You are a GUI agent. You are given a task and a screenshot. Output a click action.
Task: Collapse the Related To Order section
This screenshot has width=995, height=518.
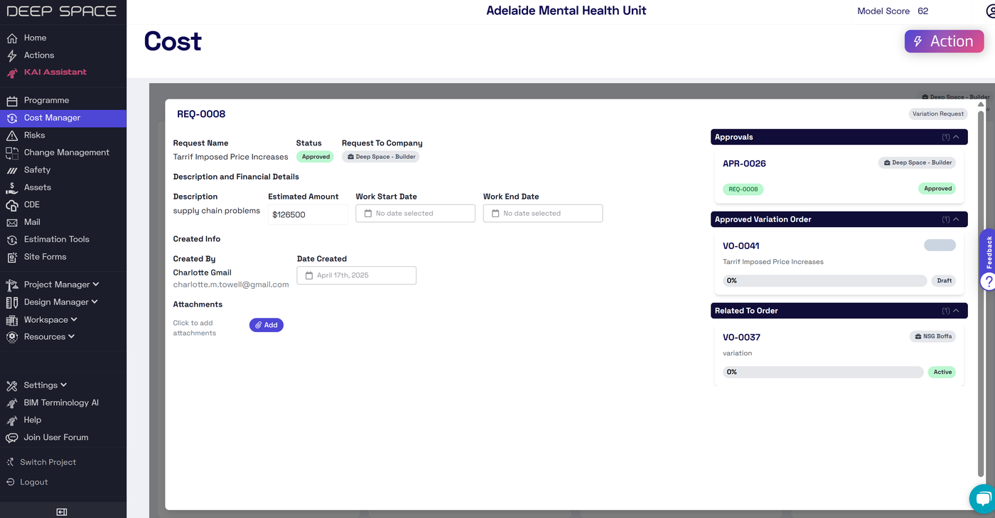(956, 311)
